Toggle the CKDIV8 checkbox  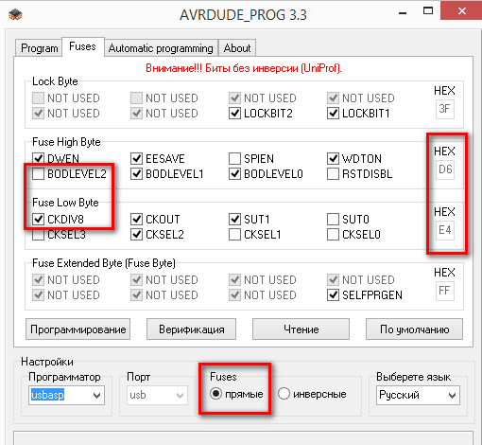(38, 219)
